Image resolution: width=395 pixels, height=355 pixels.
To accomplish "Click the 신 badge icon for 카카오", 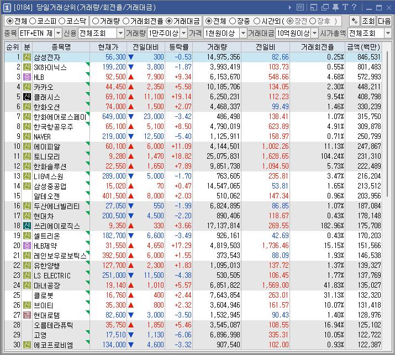I will 27,87.
